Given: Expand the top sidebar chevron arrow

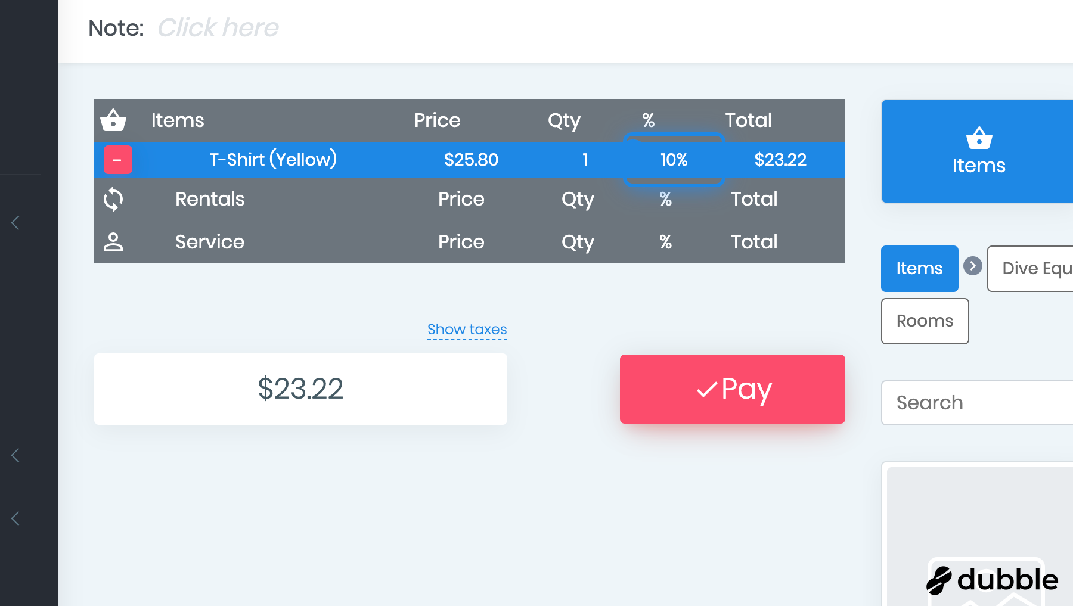Looking at the screenshot, I should 16,223.
